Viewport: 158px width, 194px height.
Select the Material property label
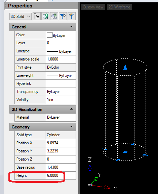23,117
